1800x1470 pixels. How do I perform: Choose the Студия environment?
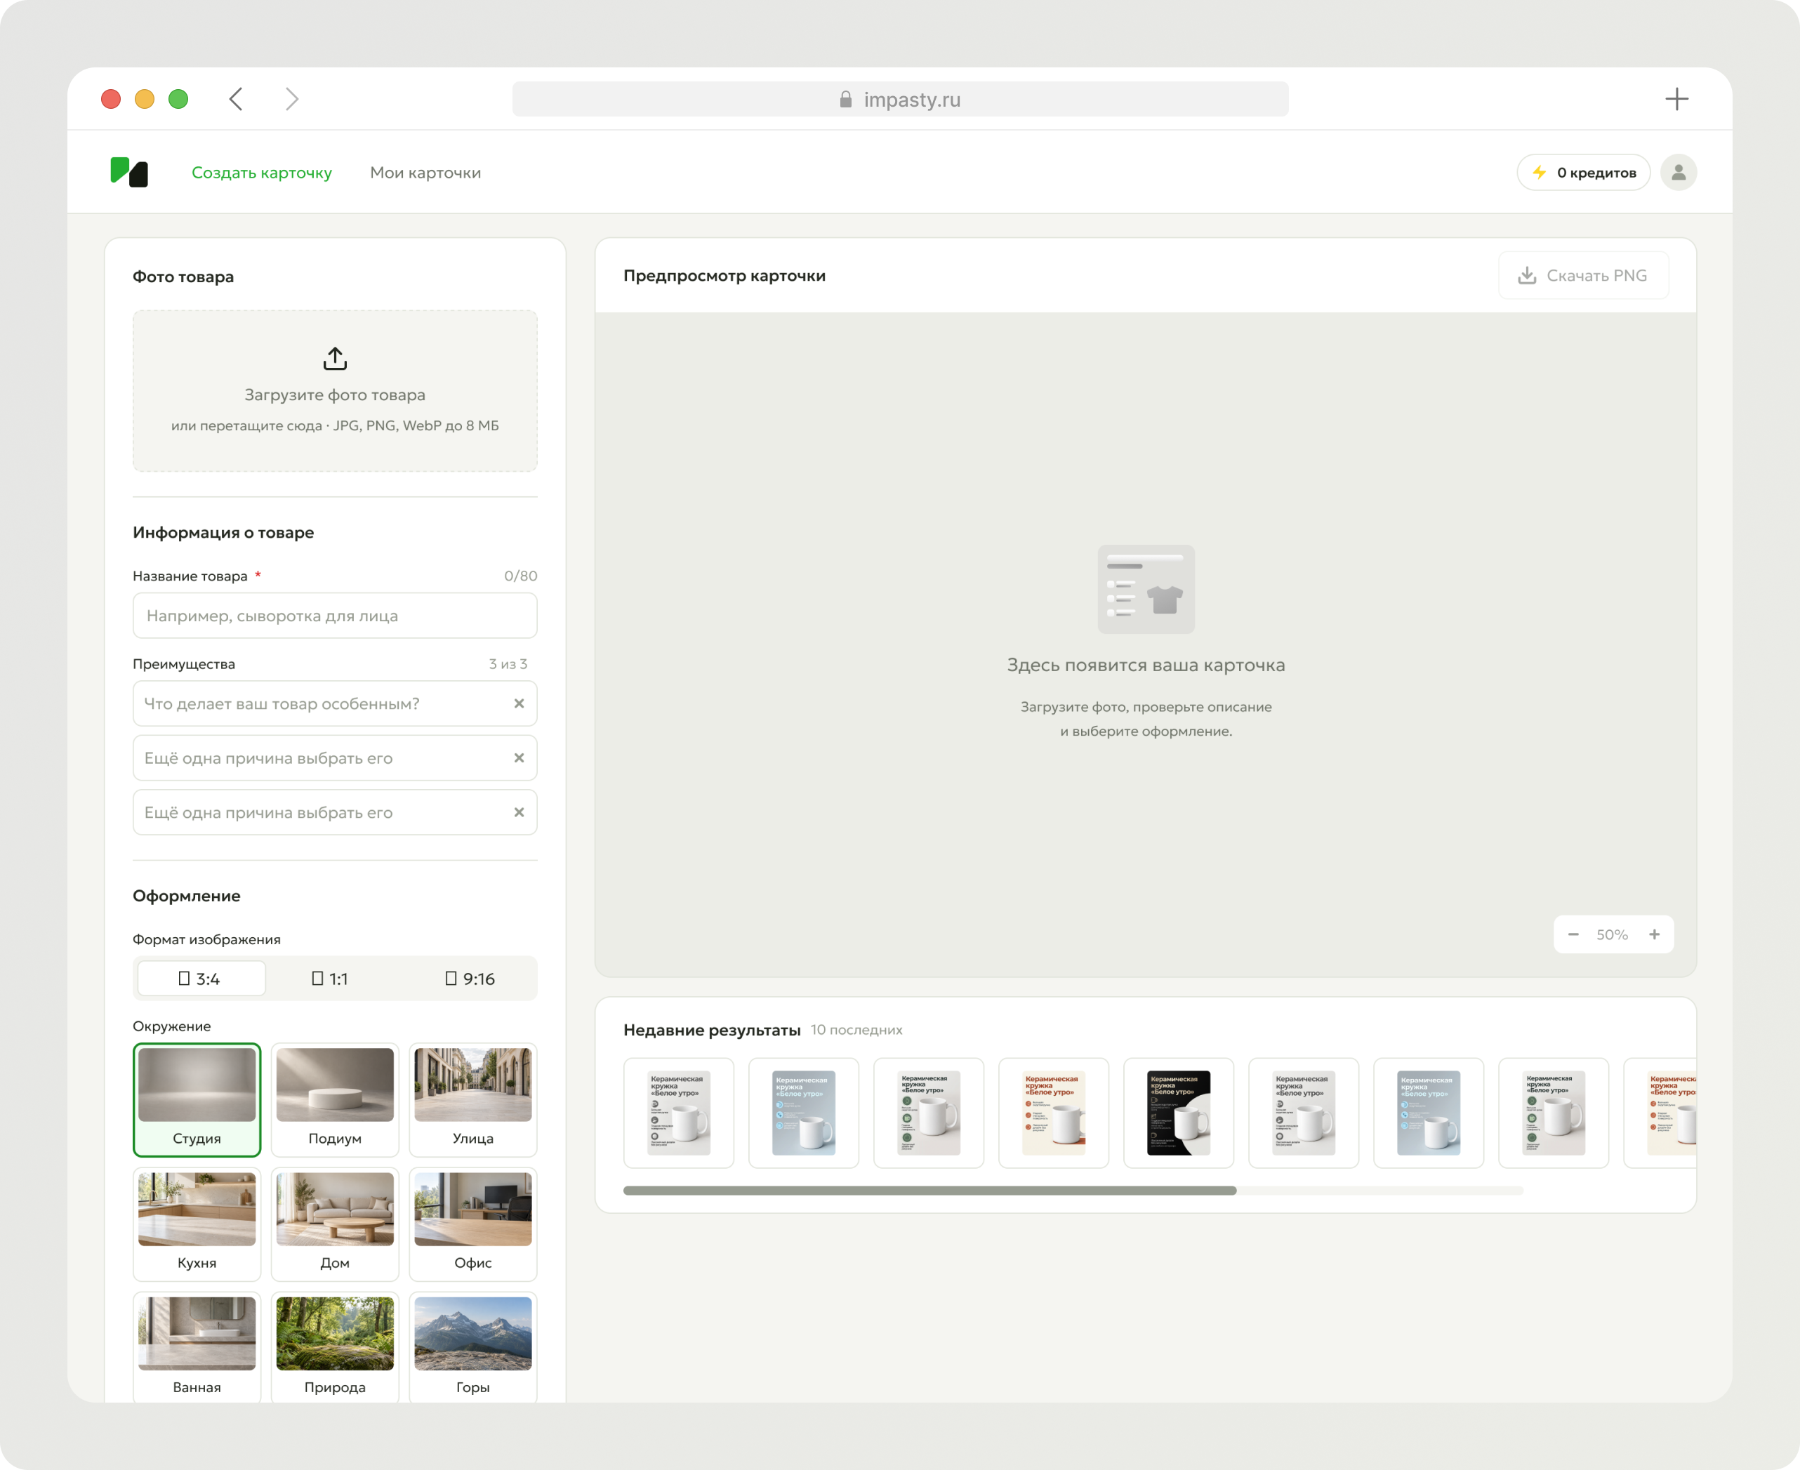click(x=197, y=1100)
